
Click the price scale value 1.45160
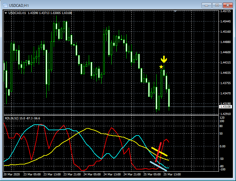[x=225, y=32]
